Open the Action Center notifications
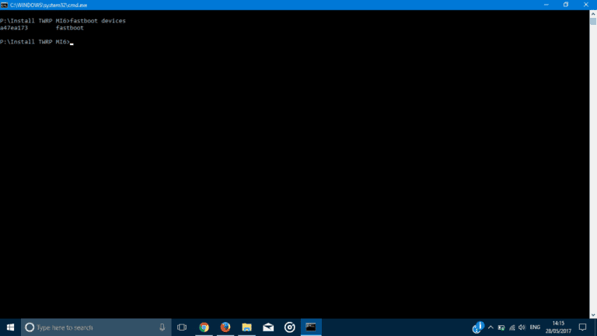 582,327
